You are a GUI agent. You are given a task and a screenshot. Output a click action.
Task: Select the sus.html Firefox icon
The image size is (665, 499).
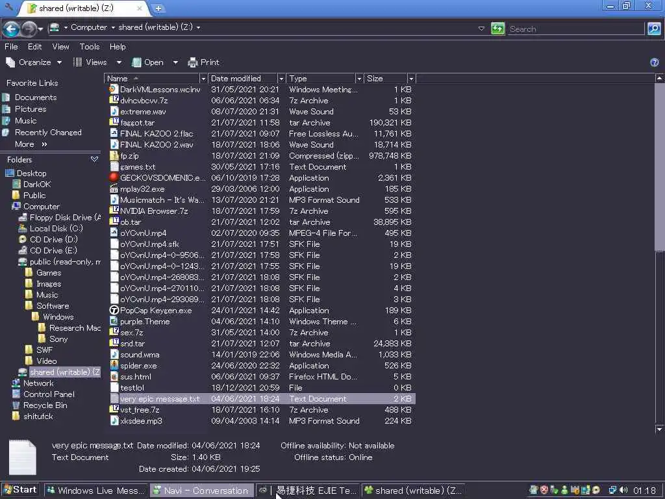[114, 376]
